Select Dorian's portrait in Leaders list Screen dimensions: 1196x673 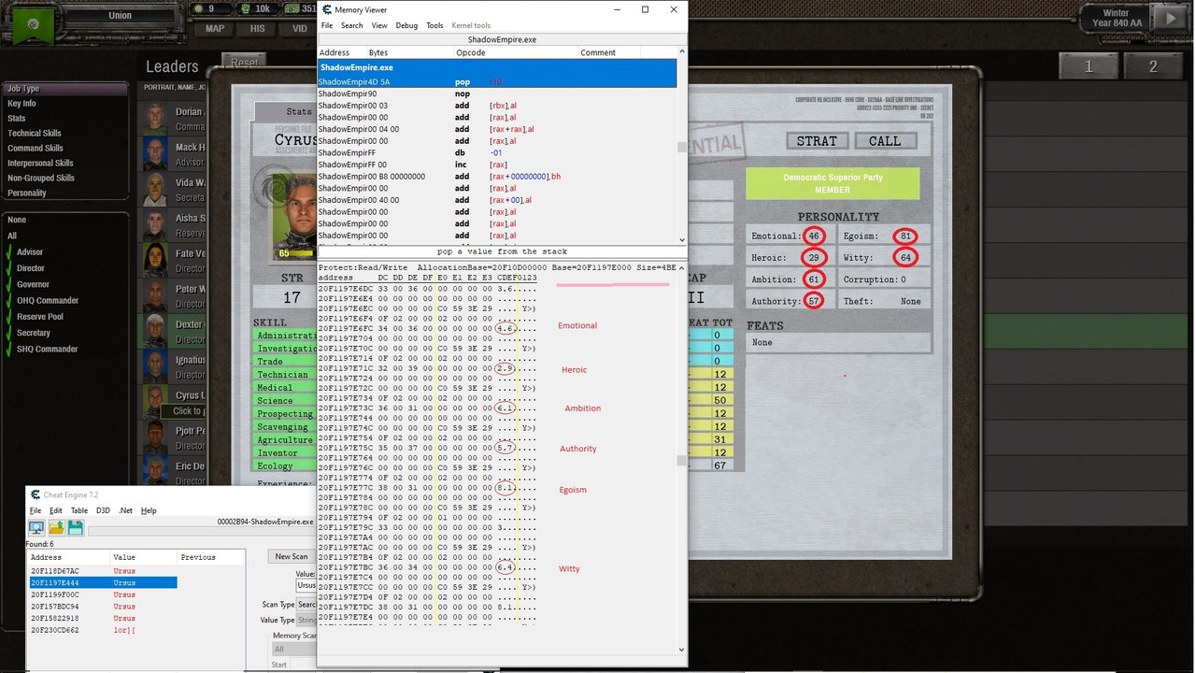156,118
